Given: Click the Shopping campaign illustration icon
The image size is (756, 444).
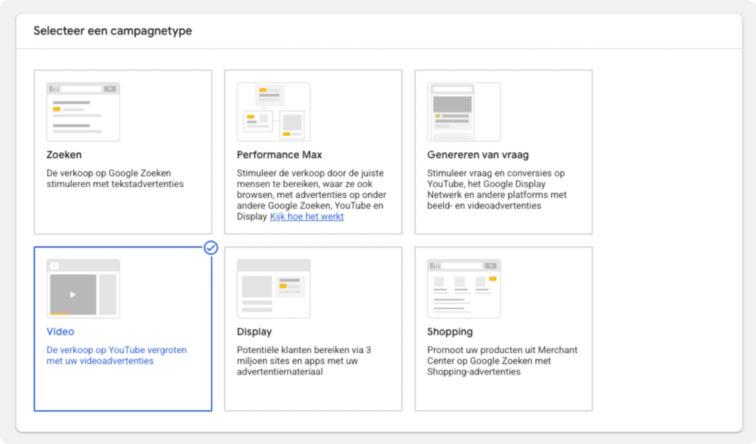Looking at the screenshot, I should pyautogui.click(x=464, y=289).
